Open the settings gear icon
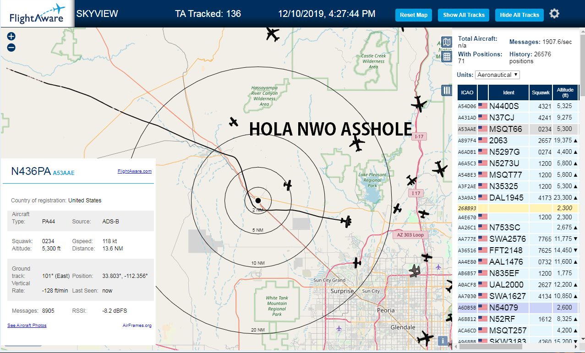The height and width of the screenshot is (353, 585). point(554,14)
